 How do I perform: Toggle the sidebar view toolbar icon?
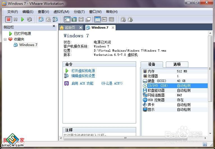(67, 19)
